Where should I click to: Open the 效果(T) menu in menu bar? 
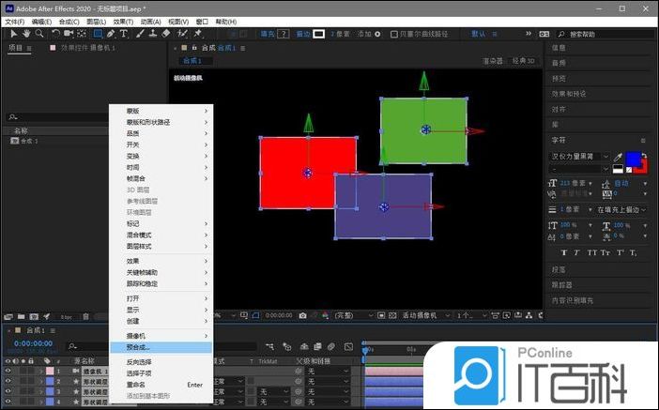123,21
